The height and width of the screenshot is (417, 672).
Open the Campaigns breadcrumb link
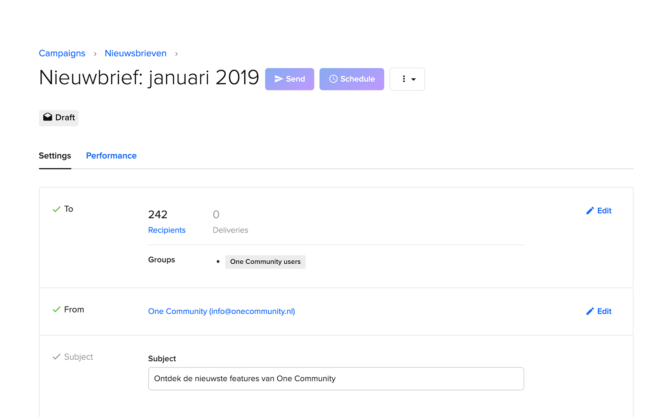tap(62, 53)
